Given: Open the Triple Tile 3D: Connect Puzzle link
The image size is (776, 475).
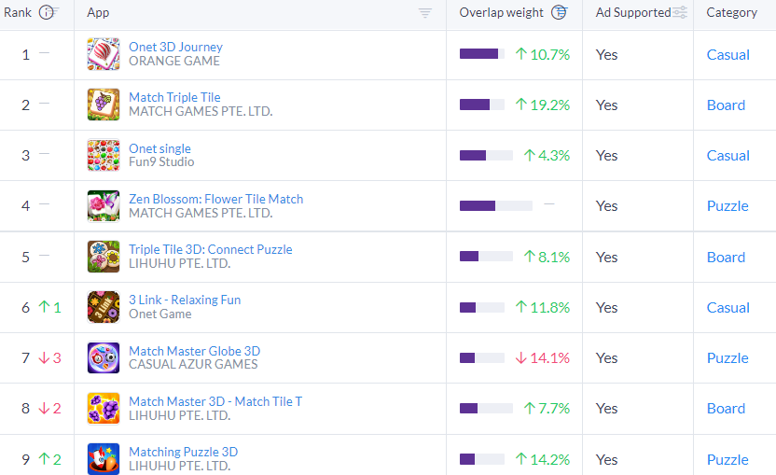Looking at the screenshot, I should 211,249.
